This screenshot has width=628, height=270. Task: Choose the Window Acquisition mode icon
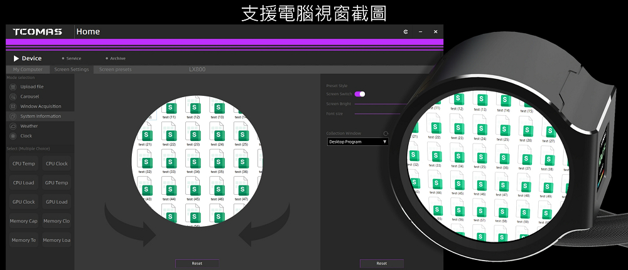point(13,106)
